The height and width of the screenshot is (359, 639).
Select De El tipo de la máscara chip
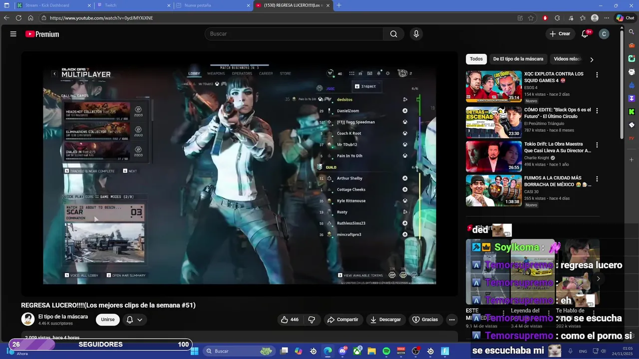pyautogui.click(x=518, y=59)
